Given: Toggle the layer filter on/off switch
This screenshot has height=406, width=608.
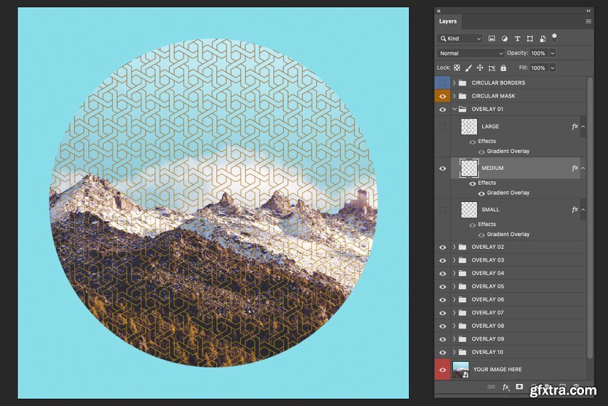Looking at the screenshot, I should [x=554, y=37].
